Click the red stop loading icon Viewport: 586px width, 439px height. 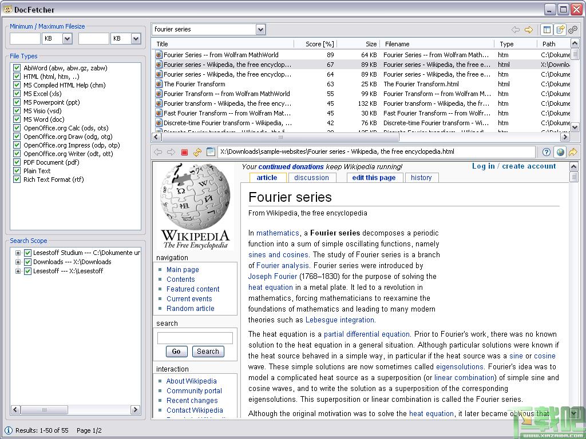[184, 152]
